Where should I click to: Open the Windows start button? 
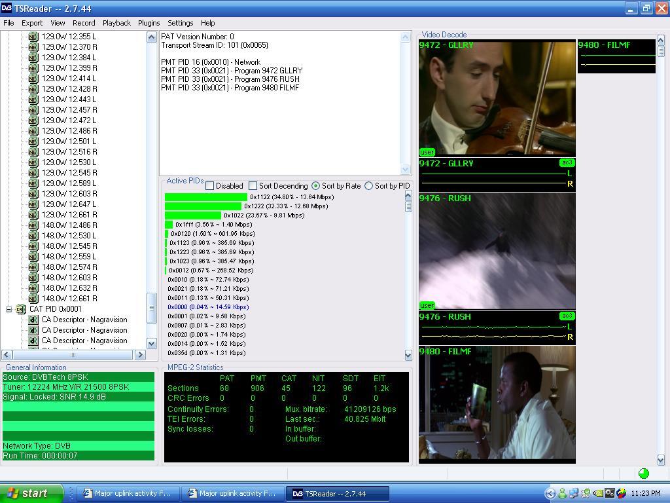31,493
